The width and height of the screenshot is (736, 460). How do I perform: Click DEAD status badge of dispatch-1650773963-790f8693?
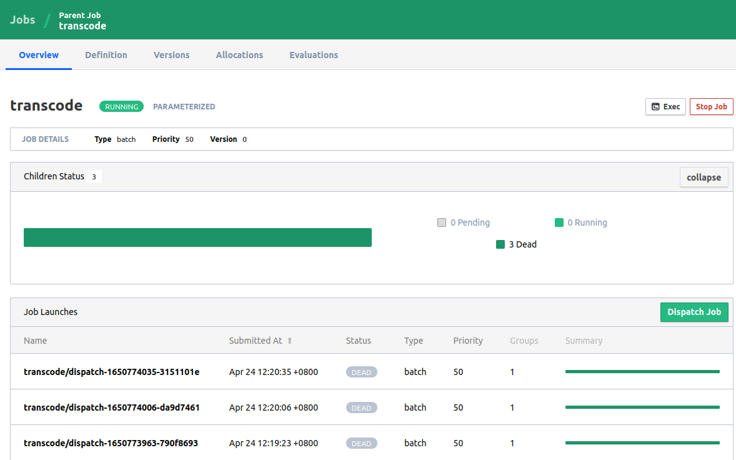pos(361,444)
